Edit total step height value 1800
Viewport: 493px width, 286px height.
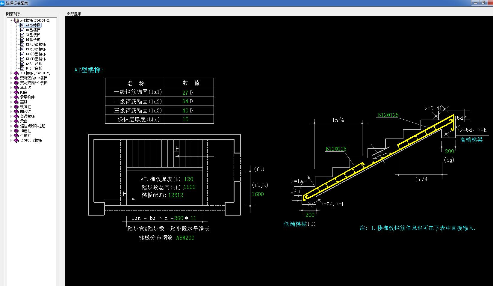point(189,187)
